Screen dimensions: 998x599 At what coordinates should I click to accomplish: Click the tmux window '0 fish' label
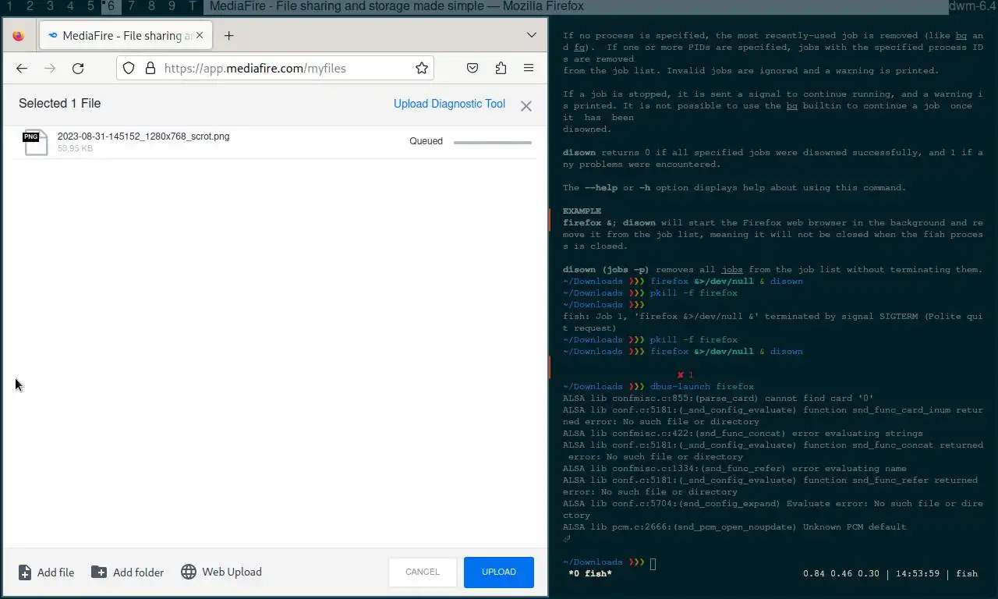590,574
